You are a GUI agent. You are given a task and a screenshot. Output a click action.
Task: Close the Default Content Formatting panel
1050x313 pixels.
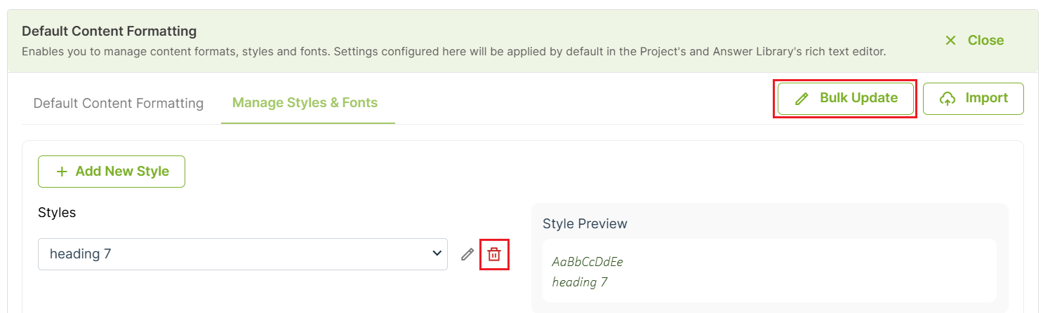coord(974,41)
